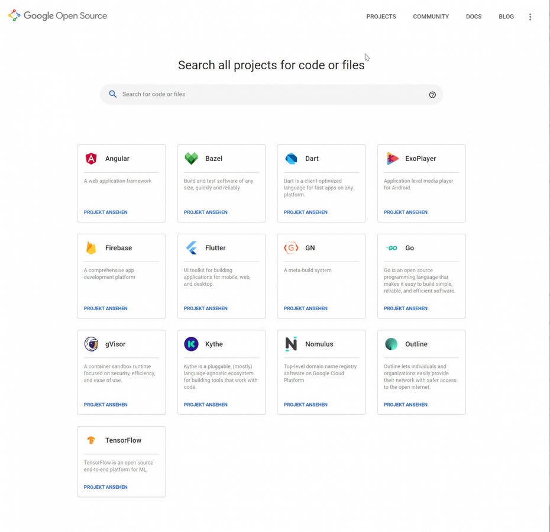
Task: Open gVisor via Projekt ansehen link
Action: [106, 405]
